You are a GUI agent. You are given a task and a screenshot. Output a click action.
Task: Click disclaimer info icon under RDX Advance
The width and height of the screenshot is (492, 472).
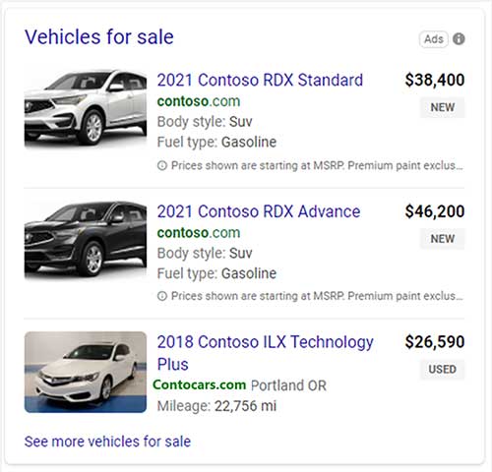(x=162, y=296)
